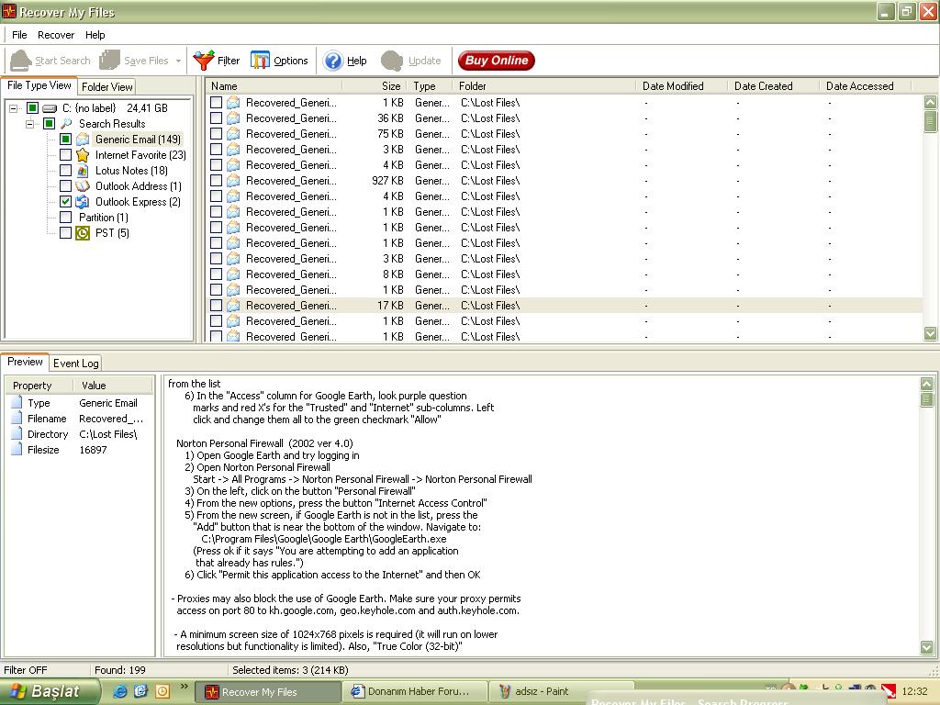Select the Lotus Notes icon in the tree
This screenshot has height=705, width=940.
tap(83, 171)
